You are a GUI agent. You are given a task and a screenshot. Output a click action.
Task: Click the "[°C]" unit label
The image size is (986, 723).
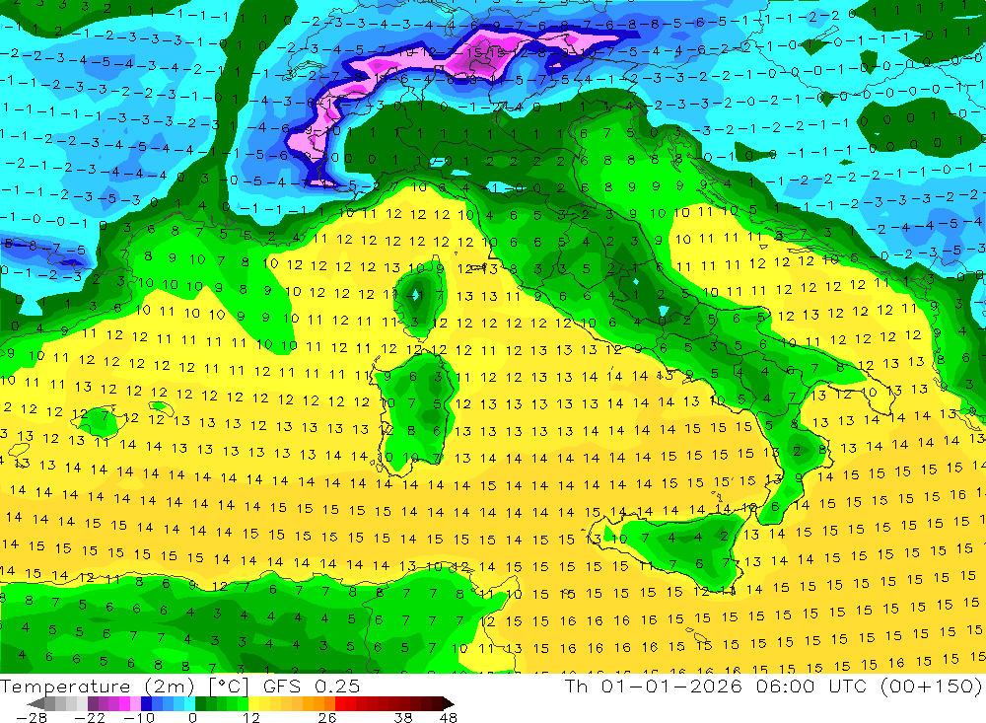tap(229, 686)
